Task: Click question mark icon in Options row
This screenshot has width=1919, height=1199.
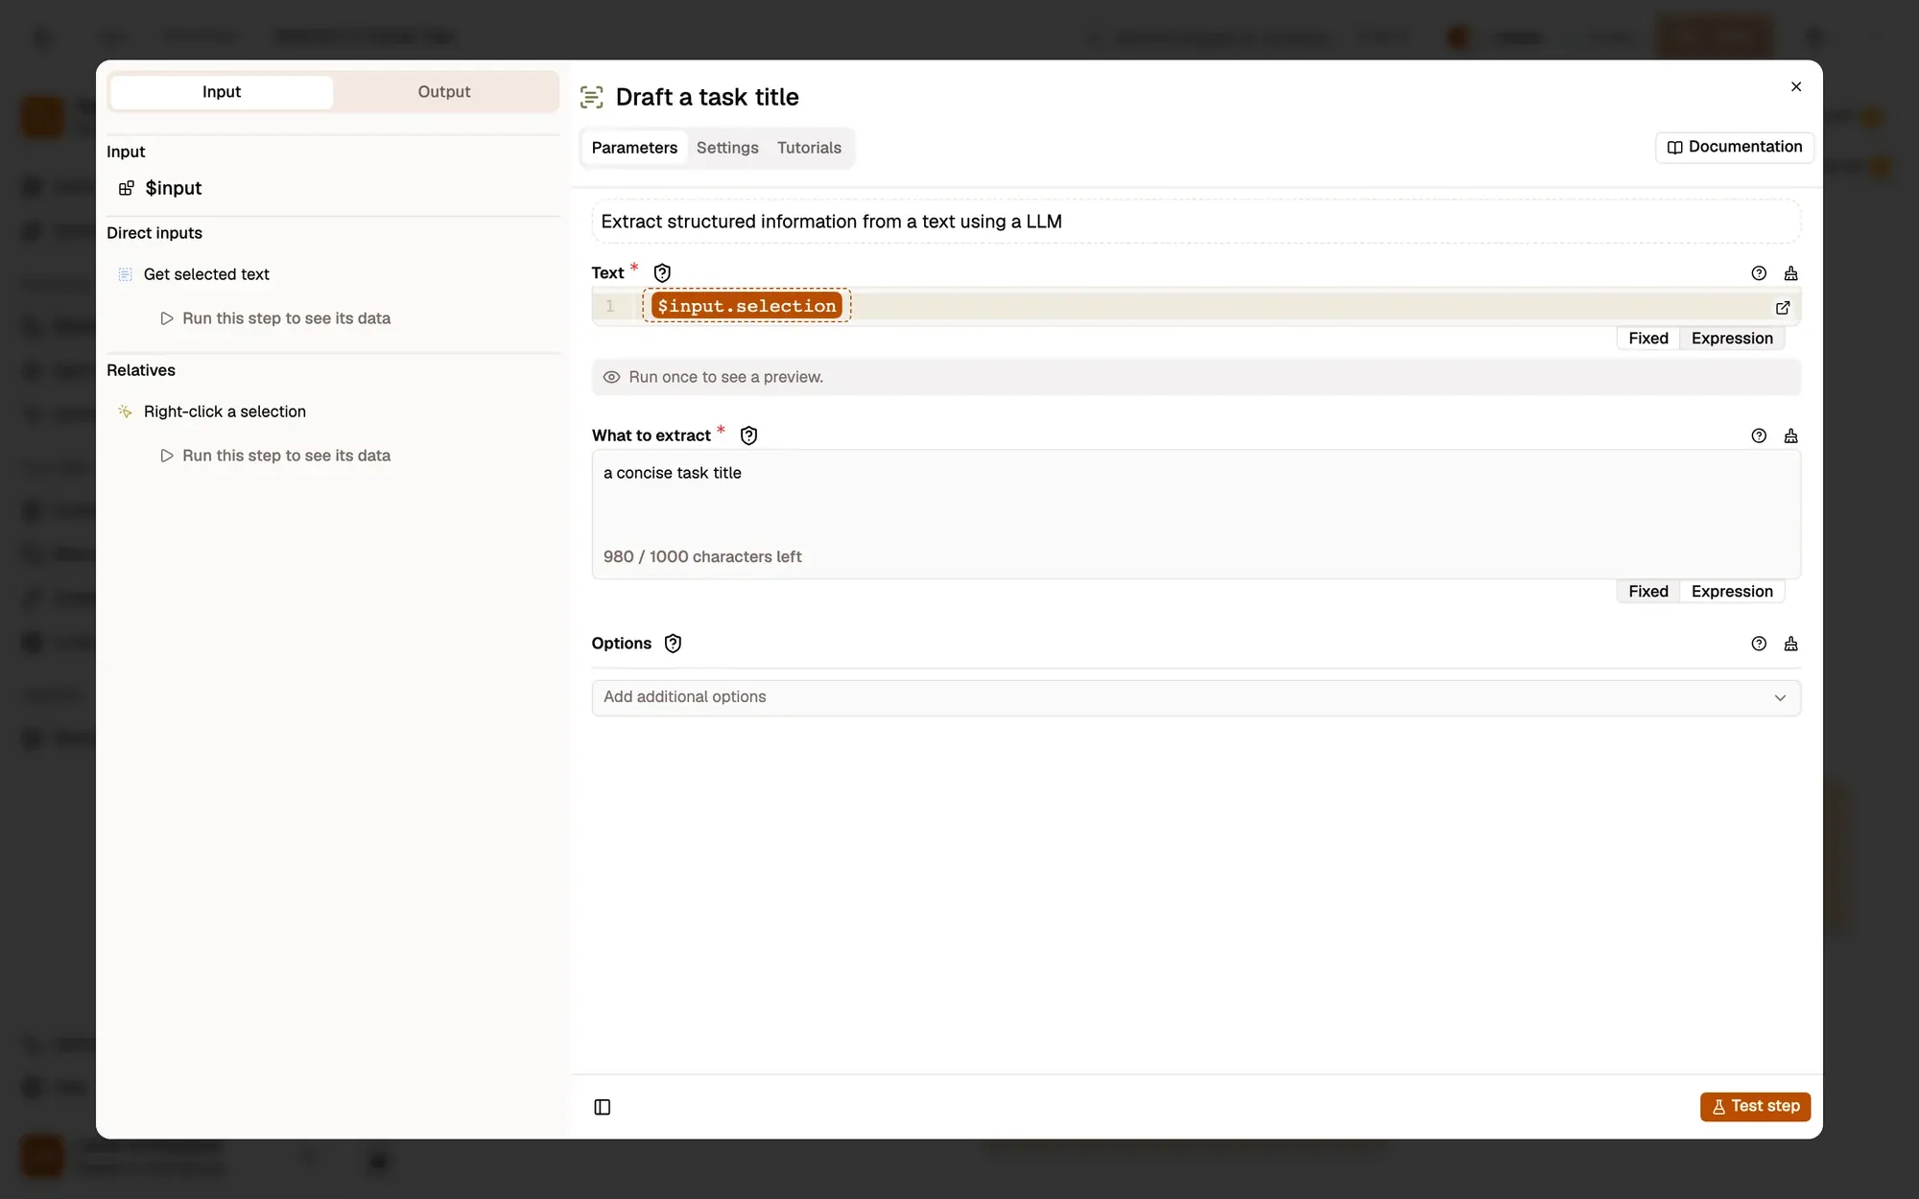Action: (1759, 644)
